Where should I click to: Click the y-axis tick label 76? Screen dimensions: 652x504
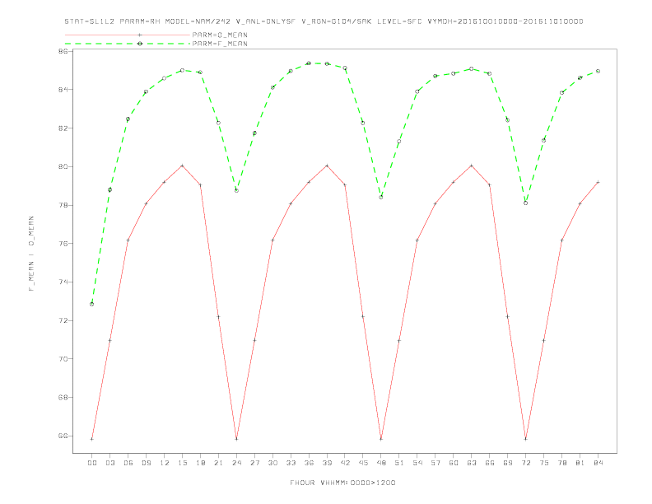63,244
